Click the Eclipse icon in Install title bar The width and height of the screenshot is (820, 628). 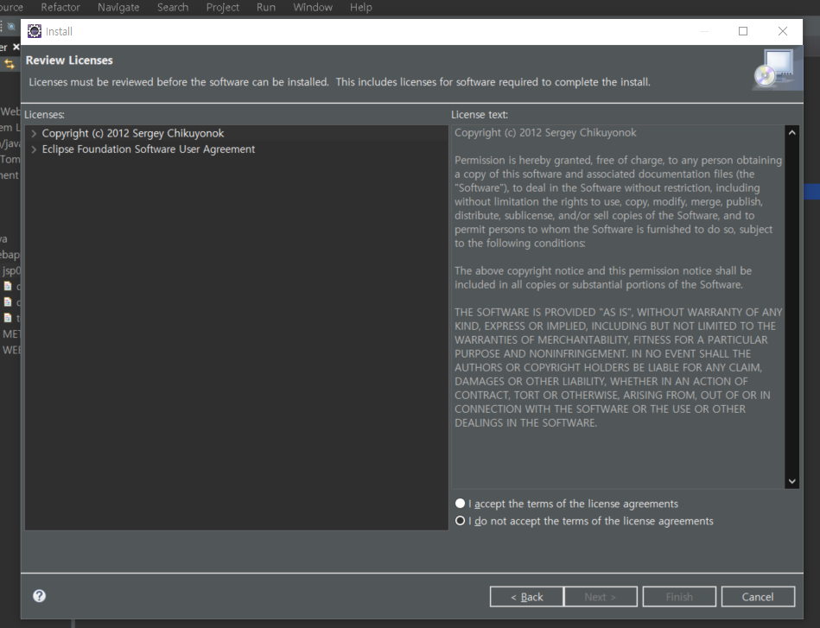(x=35, y=31)
